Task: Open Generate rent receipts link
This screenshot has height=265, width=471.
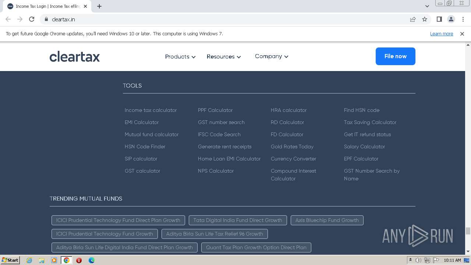Action: tap(225, 146)
